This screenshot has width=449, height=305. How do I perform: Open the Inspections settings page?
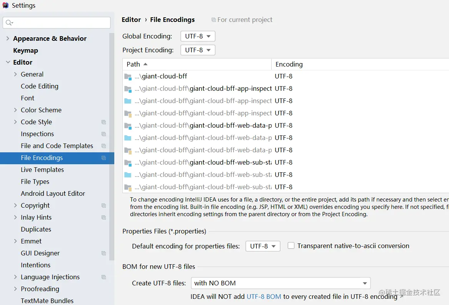[x=37, y=134]
